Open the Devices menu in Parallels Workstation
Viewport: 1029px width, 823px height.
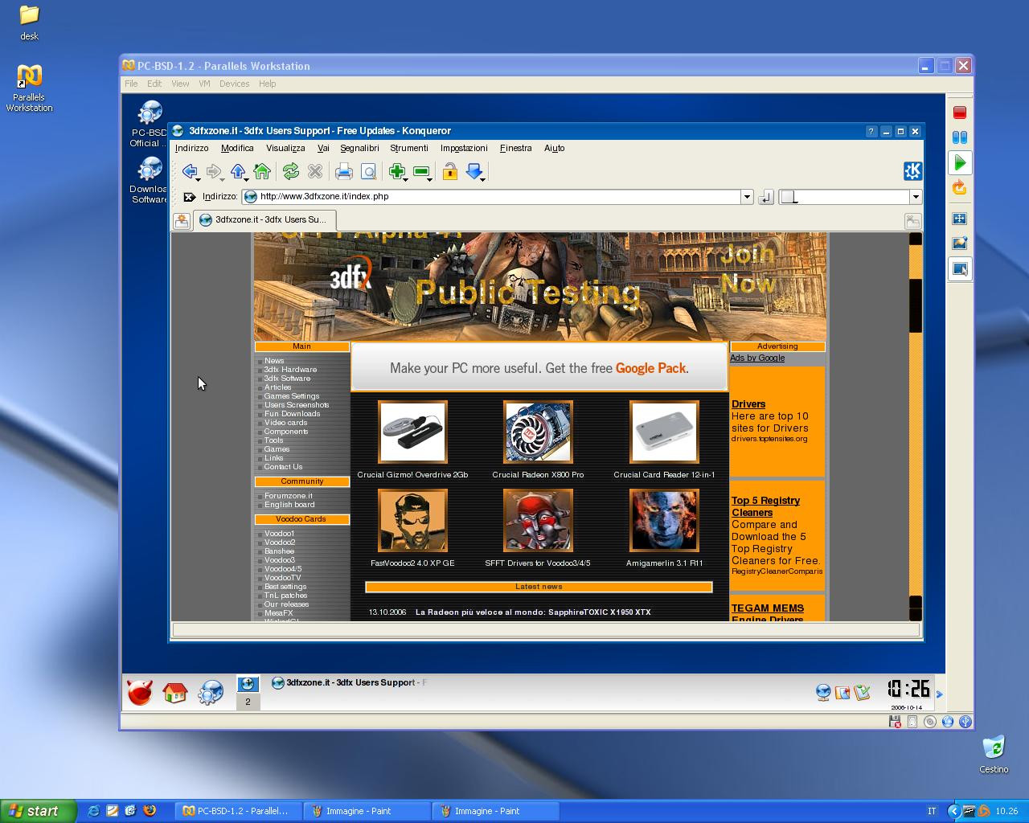pyautogui.click(x=234, y=84)
